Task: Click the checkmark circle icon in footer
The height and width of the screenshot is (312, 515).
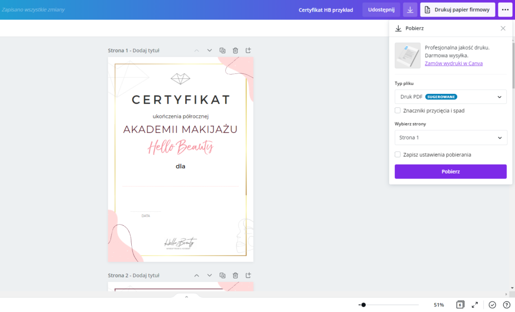Action: tap(492, 305)
